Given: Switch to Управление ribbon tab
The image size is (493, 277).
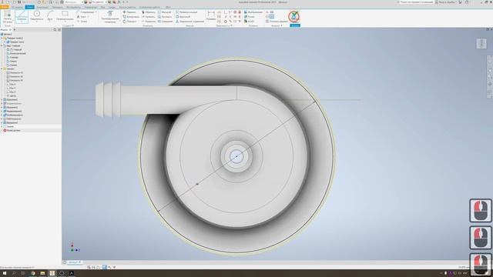Looking at the screenshot, I should click(x=91, y=7).
